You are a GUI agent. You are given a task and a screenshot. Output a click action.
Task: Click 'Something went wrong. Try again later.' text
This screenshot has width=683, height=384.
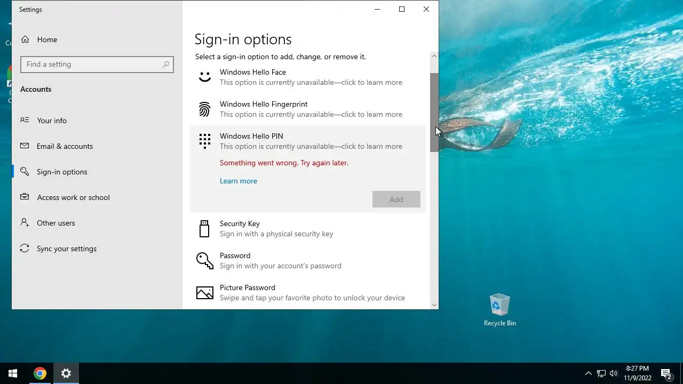284,163
